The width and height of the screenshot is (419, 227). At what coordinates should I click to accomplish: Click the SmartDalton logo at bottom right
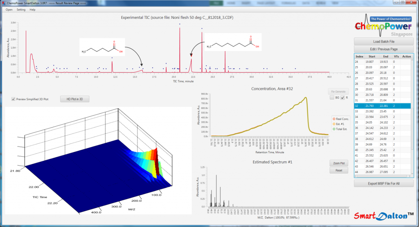384,216
